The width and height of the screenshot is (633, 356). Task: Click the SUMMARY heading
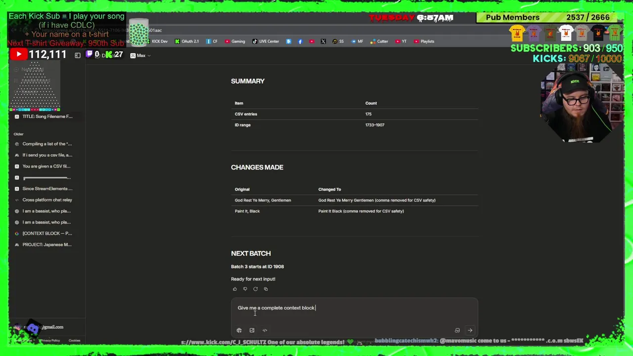[x=248, y=81]
